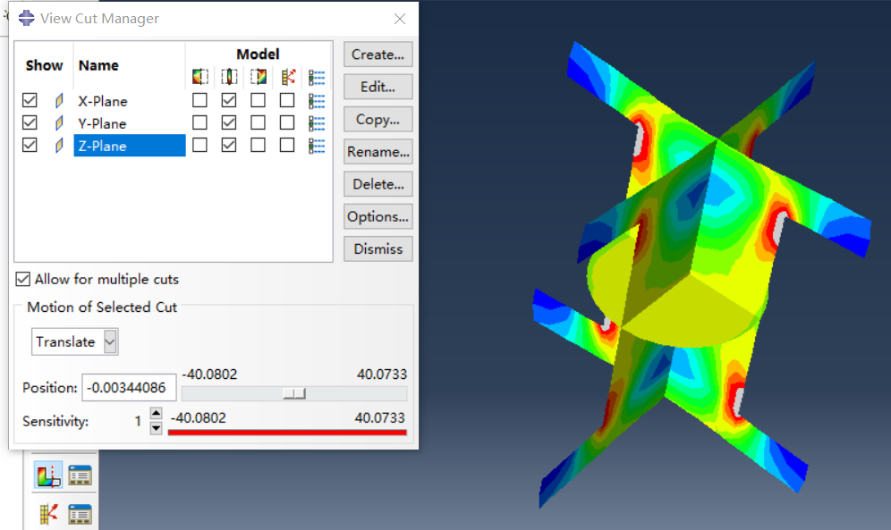Select Y-Plane in the cut list
Viewport: 891px width, 530px height.
[x=102, y=123]
